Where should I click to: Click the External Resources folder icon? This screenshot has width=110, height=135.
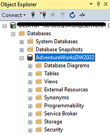pyautogui.click(x=39, y=89)
